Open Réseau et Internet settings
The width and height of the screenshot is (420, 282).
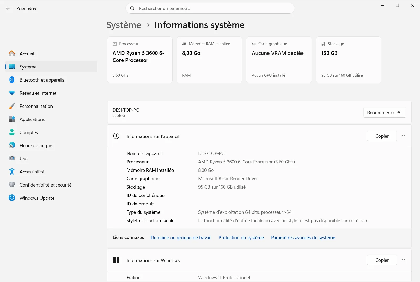[x=51, y=93]
